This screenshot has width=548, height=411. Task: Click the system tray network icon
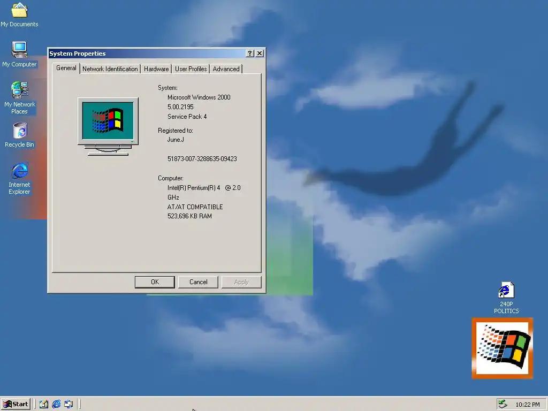tap(503, 404)
